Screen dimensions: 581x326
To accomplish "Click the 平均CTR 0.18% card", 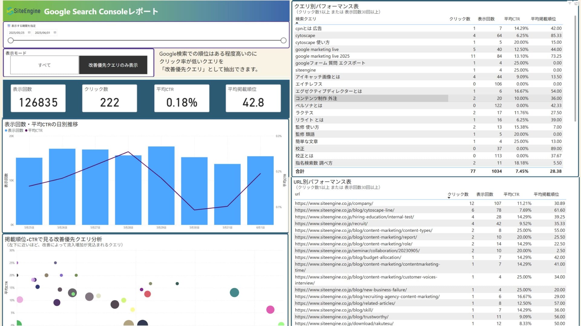I will 182,98.
